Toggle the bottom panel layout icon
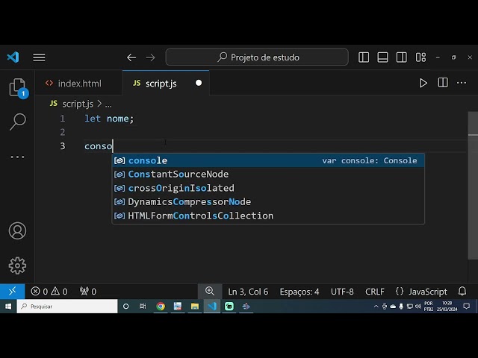This screenshot has width=478, height=358. click(x=382, y=57)
